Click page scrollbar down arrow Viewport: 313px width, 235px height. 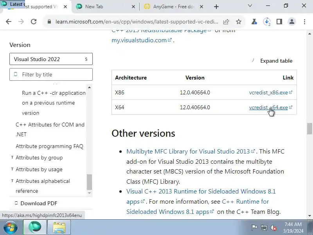coord(309,216)
